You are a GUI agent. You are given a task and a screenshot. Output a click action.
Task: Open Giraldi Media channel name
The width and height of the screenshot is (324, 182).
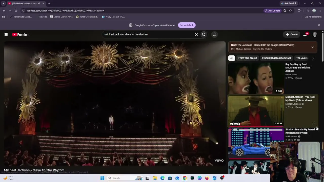(291, 75)
